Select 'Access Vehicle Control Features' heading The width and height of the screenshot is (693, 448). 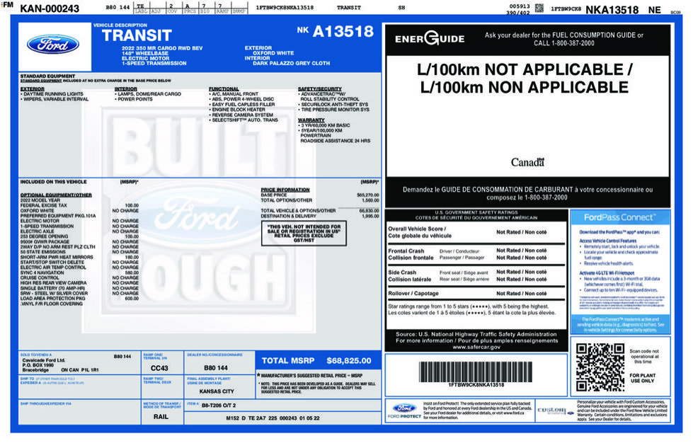[608, 241]
